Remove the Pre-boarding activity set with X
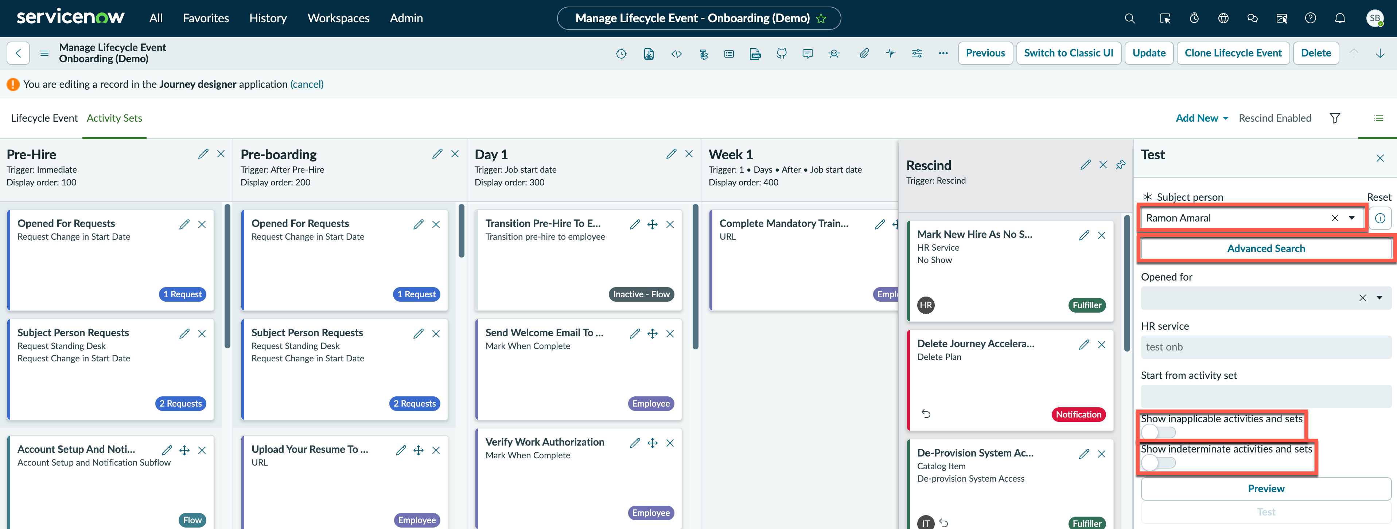 455,154
